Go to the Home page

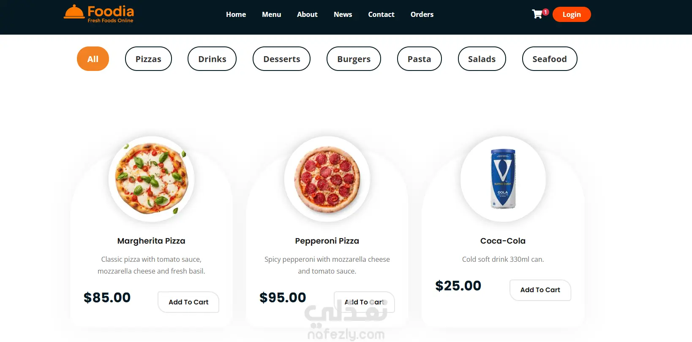(x=236, y=14)
